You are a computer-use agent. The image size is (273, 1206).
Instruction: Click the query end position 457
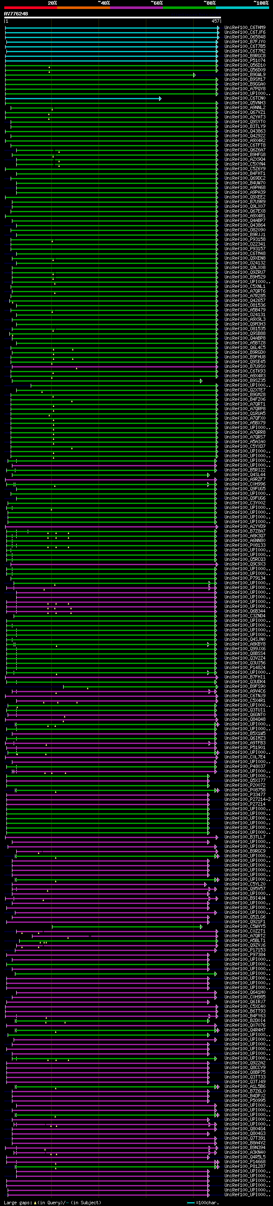(x=215, y=21)
